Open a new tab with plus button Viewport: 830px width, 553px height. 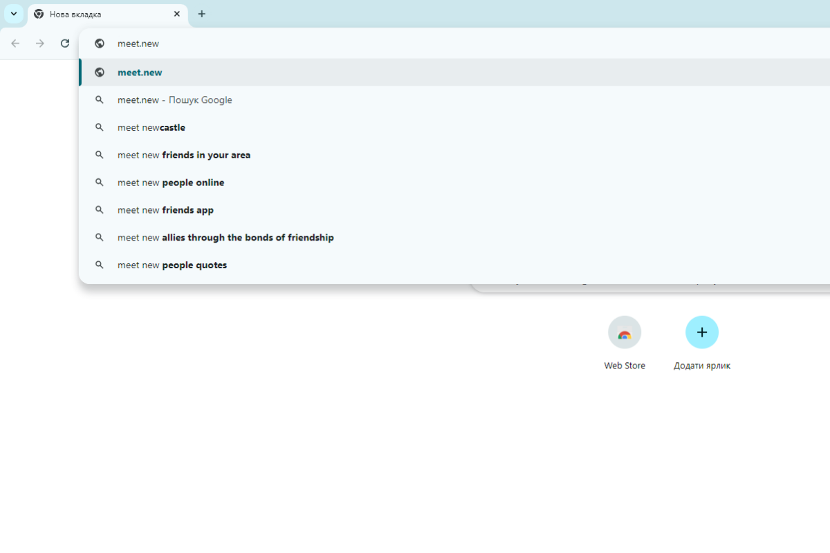[201, 14]
